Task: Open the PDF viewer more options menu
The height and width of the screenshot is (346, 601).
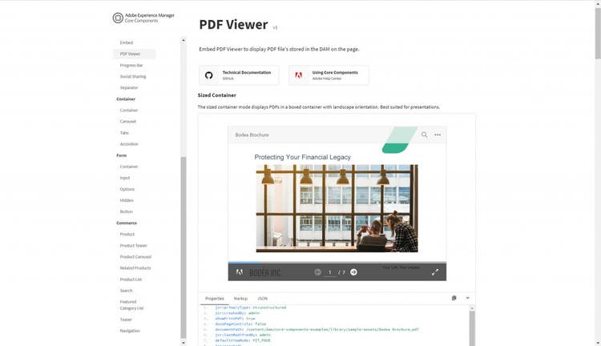Action: 438,135
